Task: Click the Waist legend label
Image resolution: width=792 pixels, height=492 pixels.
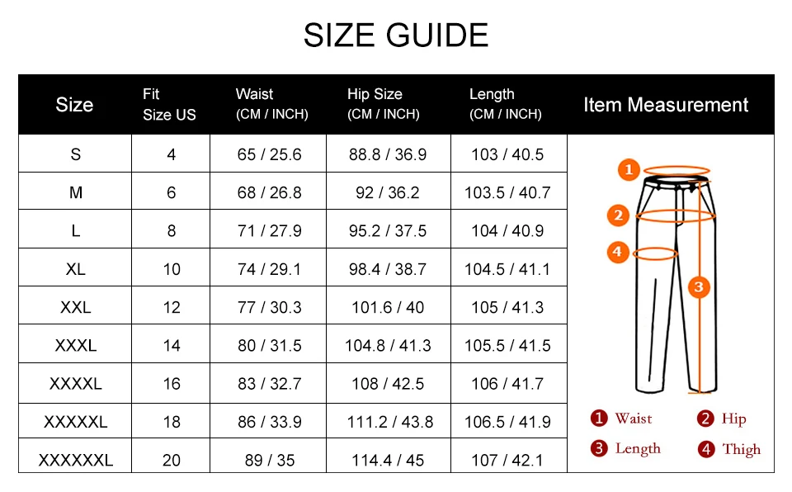Action: 634,419
